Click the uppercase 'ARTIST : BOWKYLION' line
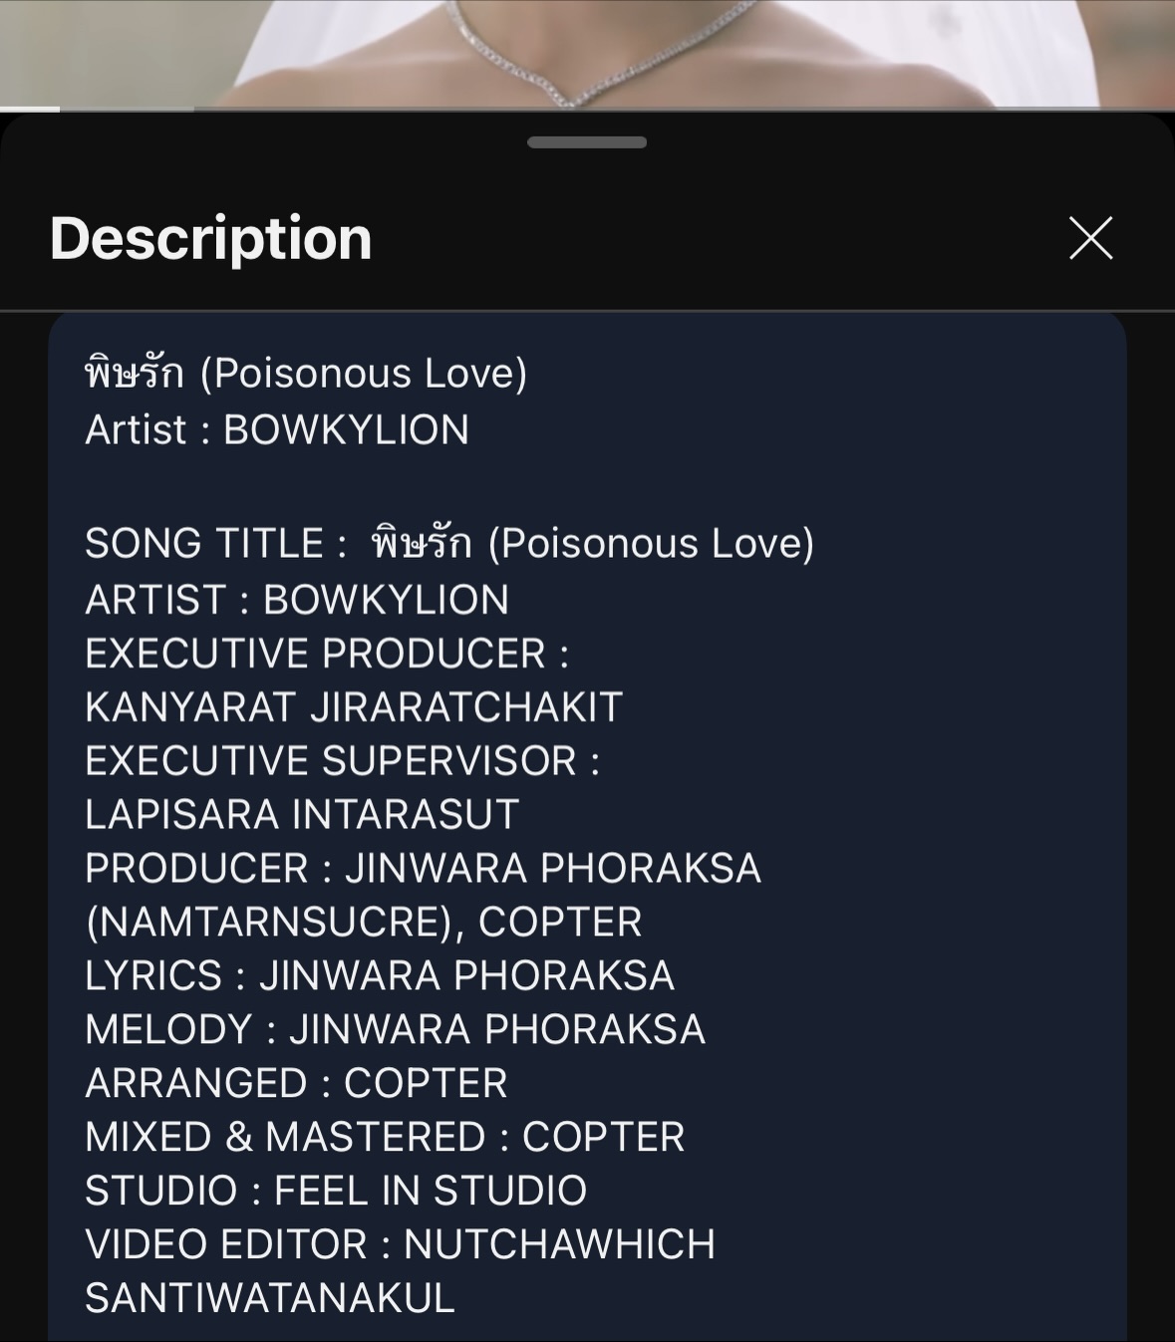 (297, 600)
